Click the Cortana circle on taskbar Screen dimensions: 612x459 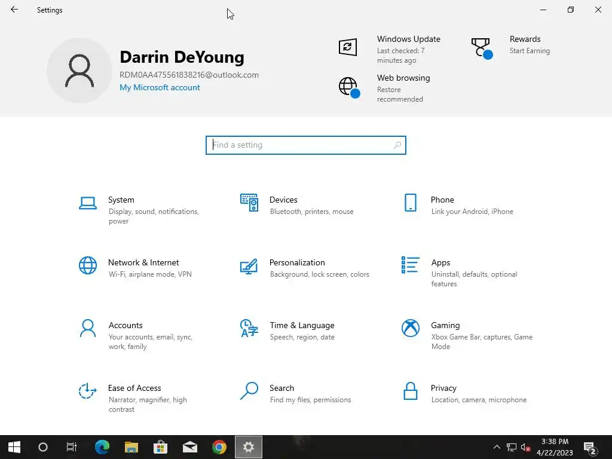43,447
